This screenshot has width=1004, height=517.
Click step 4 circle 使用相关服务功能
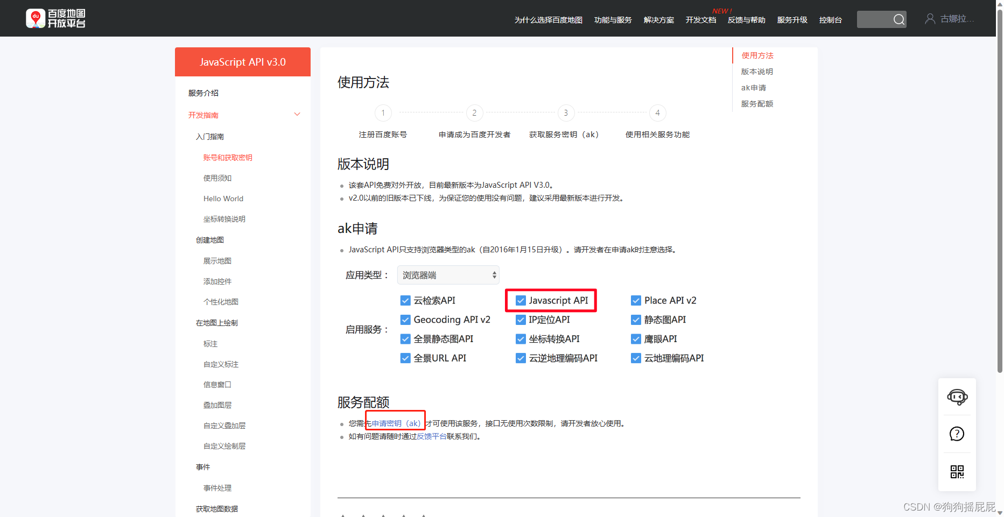(x=657, y=113)
